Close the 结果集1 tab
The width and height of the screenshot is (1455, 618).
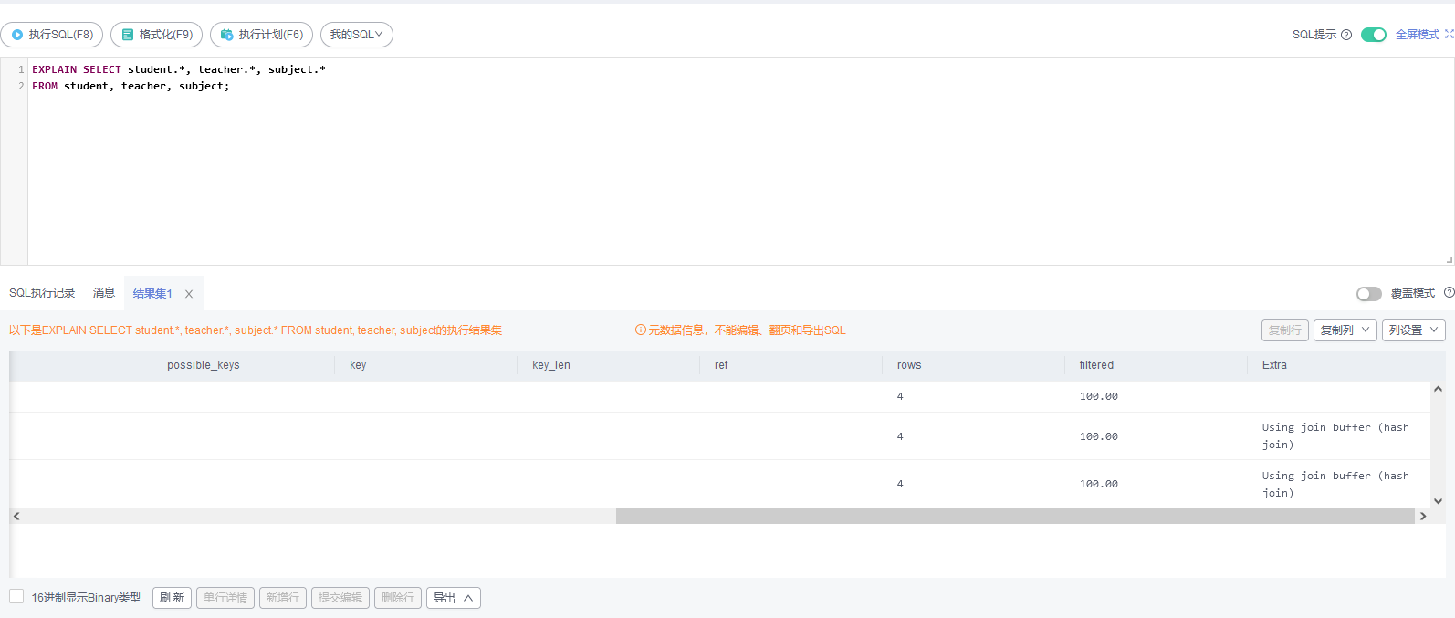189,294
